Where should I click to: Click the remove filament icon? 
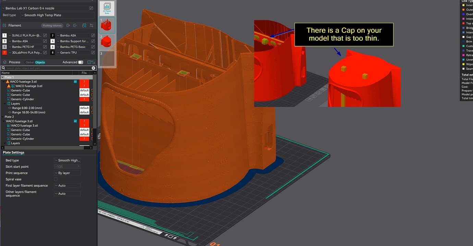(76, 25)
